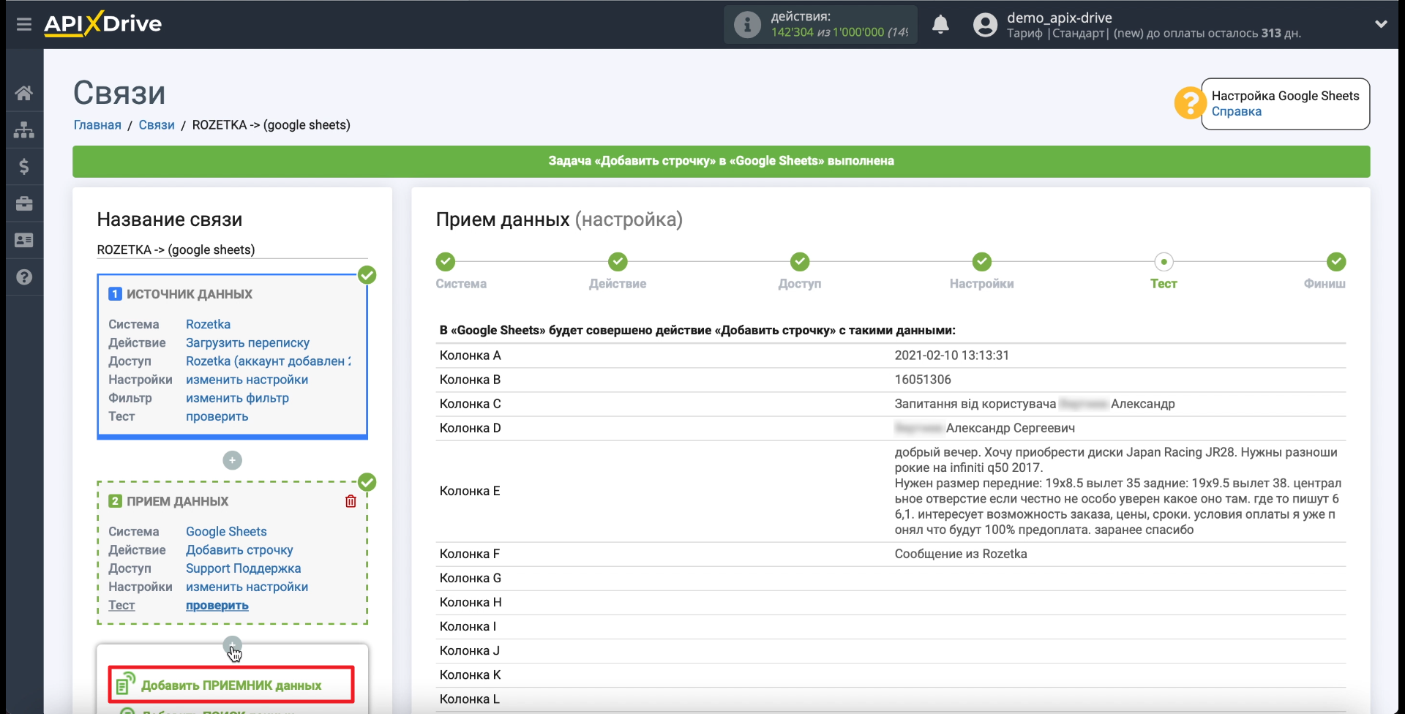The image size is (1405, 714).
Task: Open the actions info icon
Action: pyautogui.click(x=747, y=25)
